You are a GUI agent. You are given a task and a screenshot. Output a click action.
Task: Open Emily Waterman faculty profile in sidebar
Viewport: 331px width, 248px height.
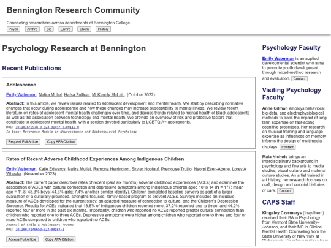[278, 58]
